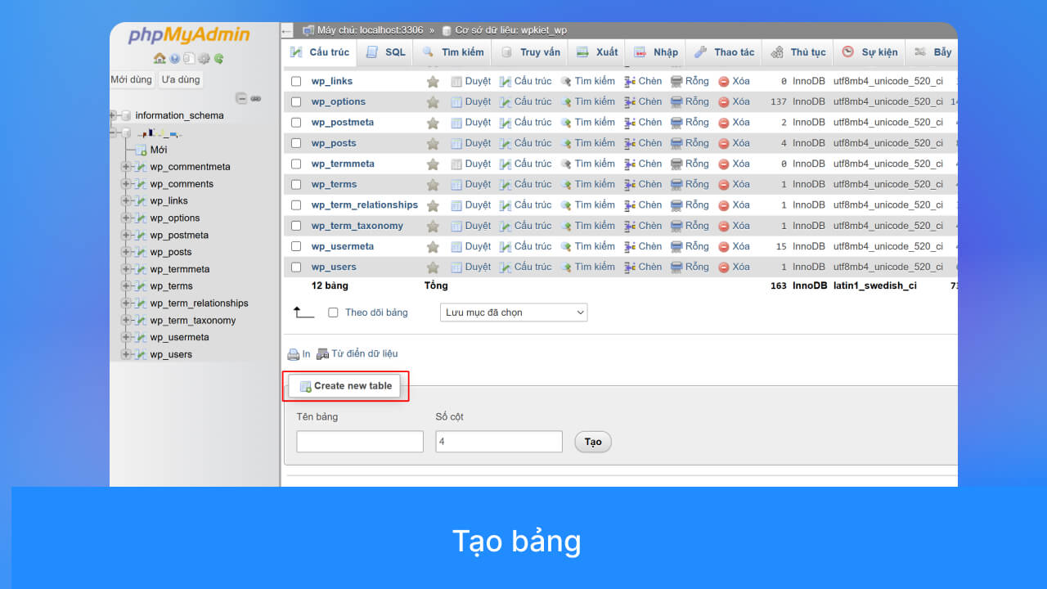Click Cấu trúc structure icon for wp_postmeta

[x=506, y=123]
